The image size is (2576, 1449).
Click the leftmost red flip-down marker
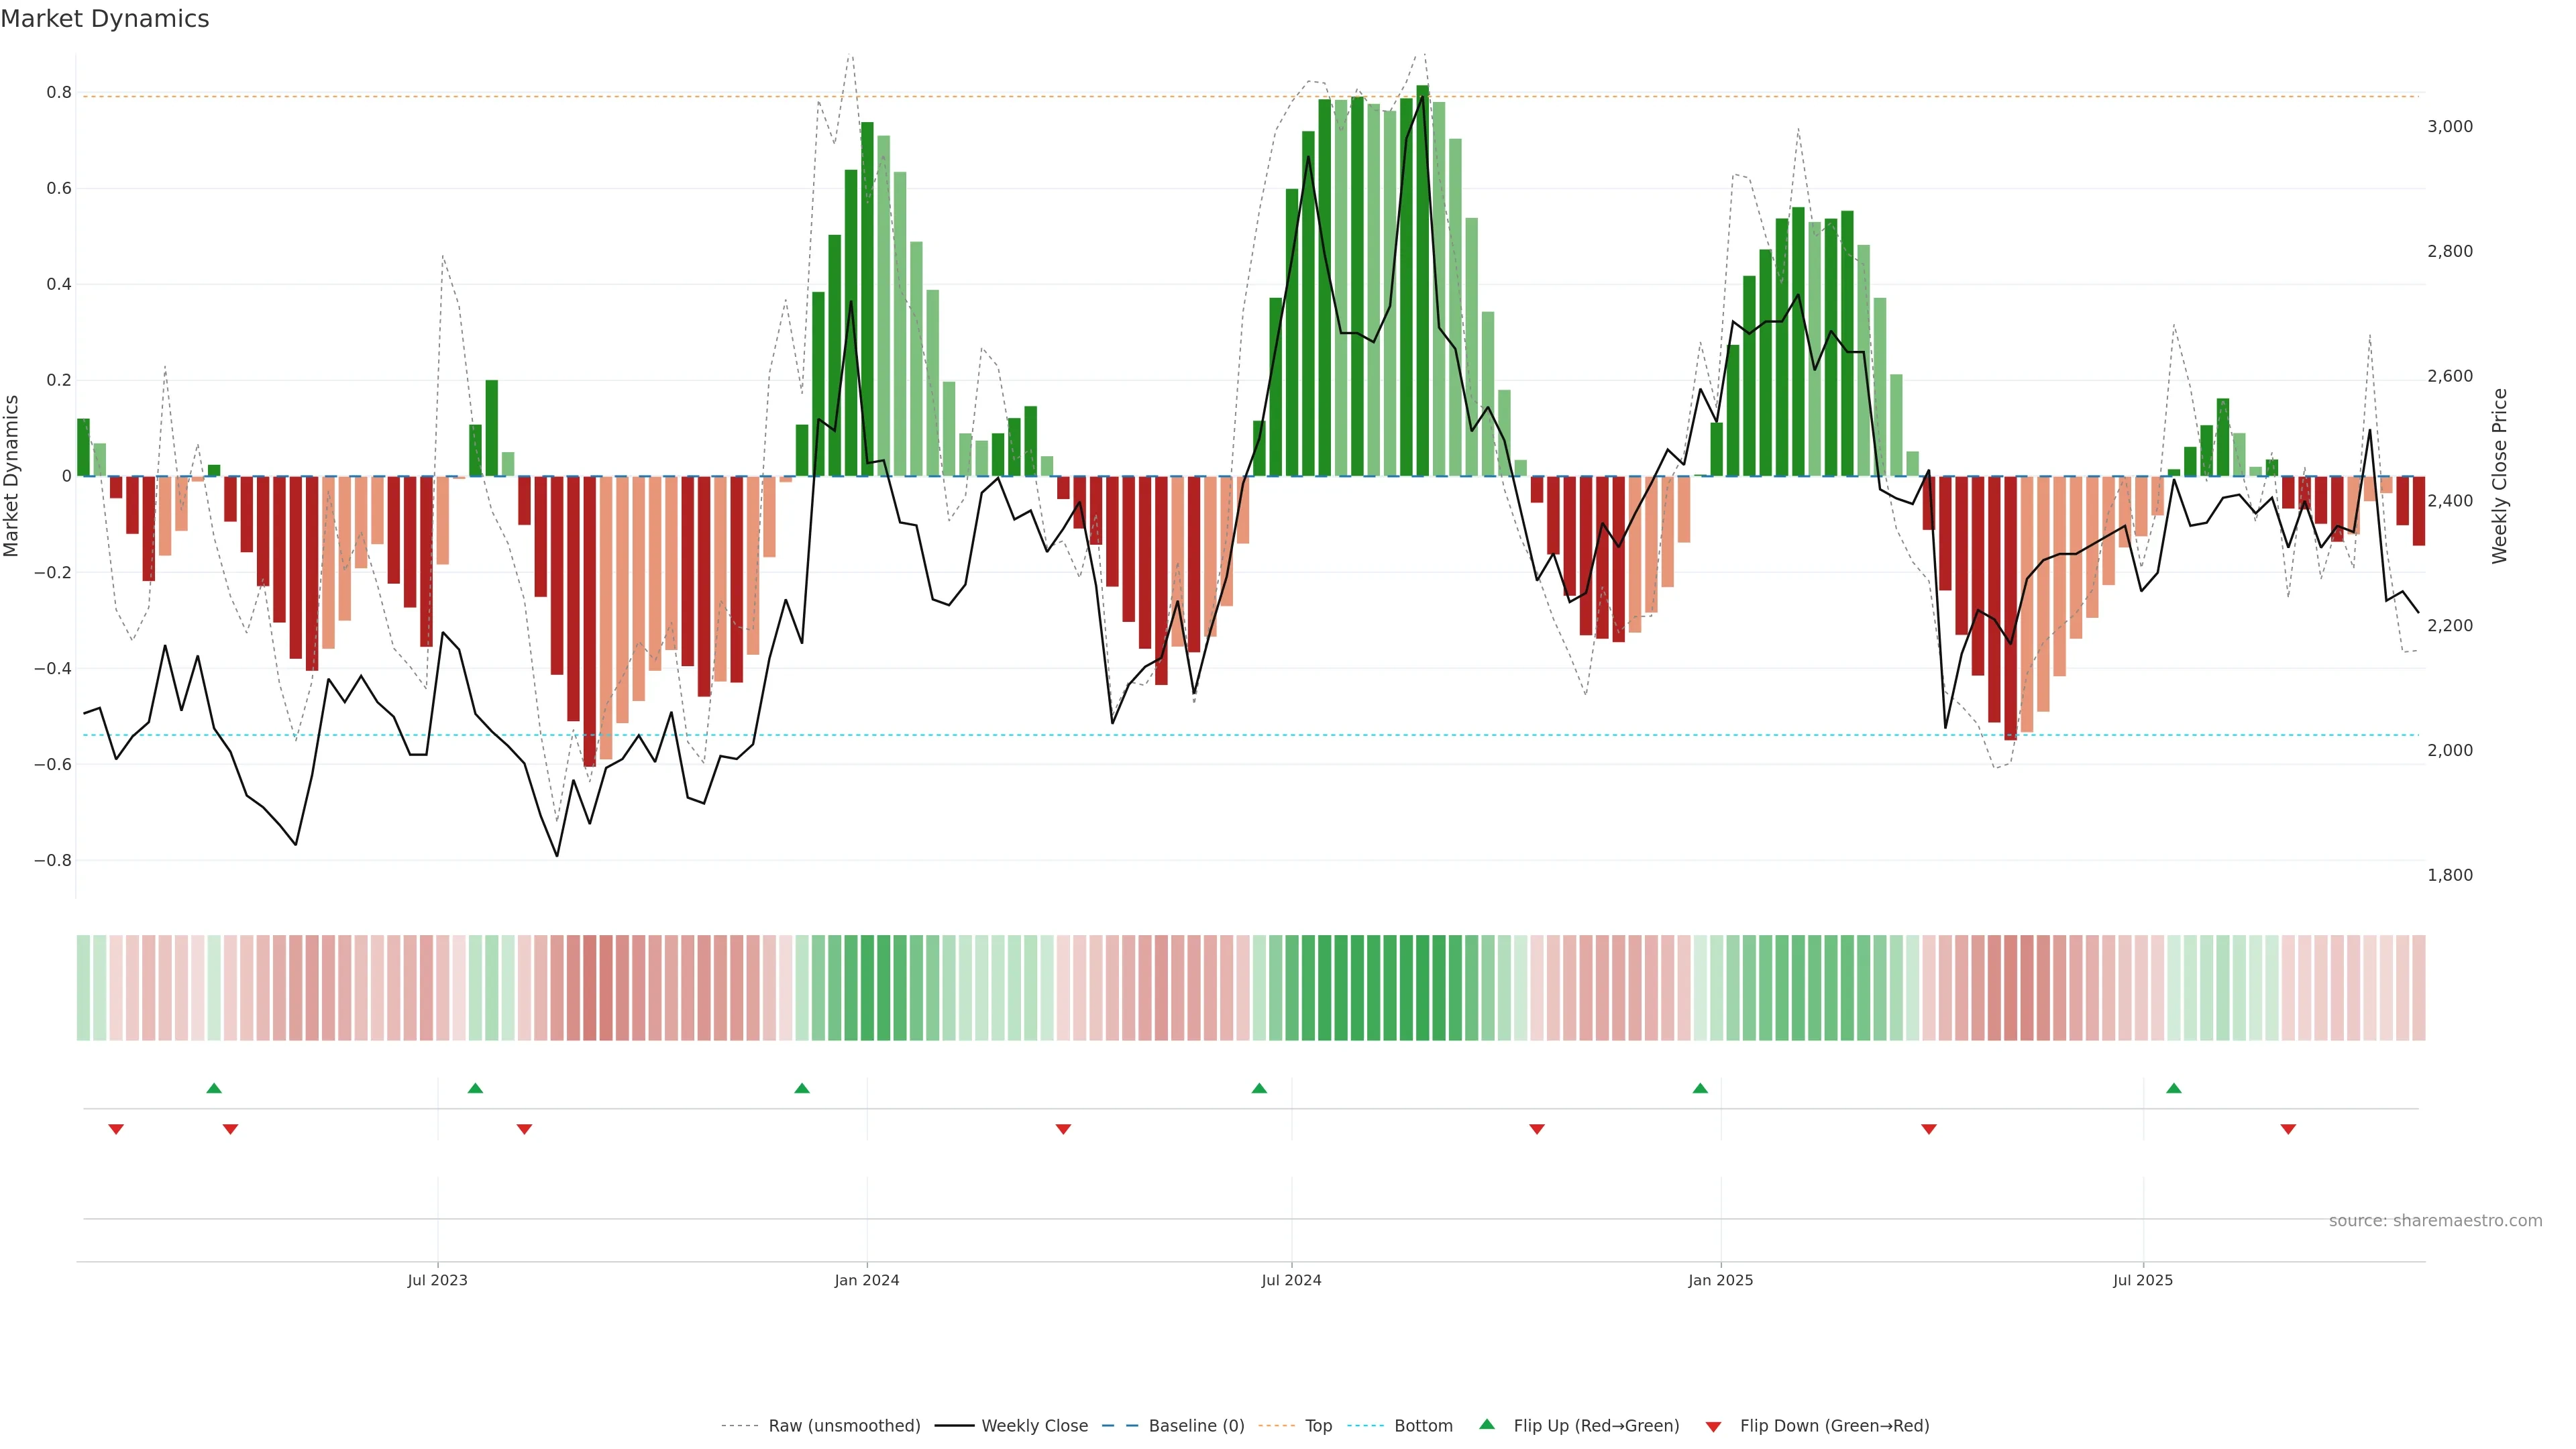[116, 1129]
